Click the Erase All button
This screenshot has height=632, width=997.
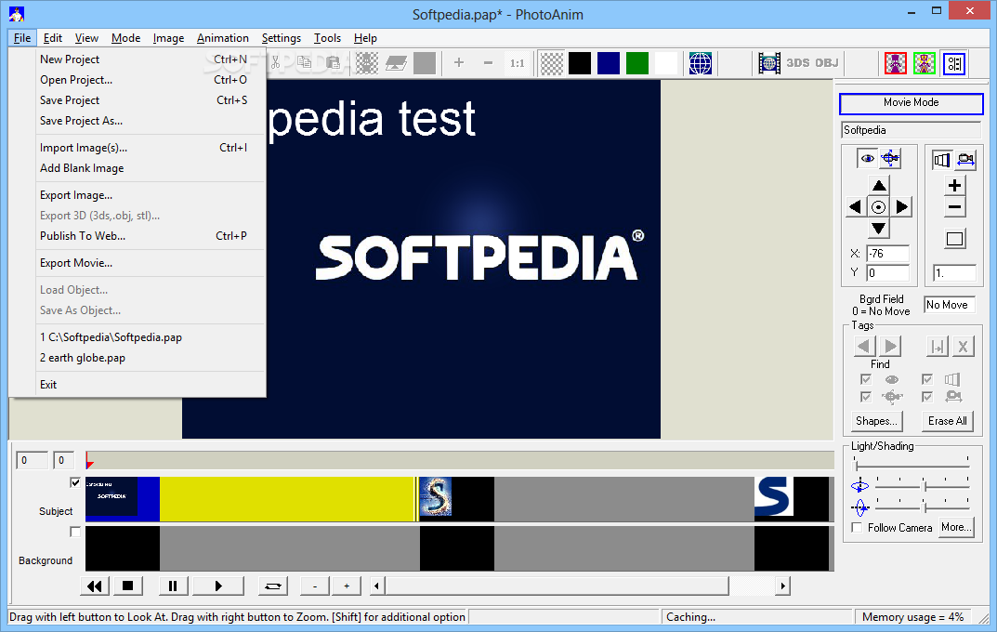click(x=948, y=421)
